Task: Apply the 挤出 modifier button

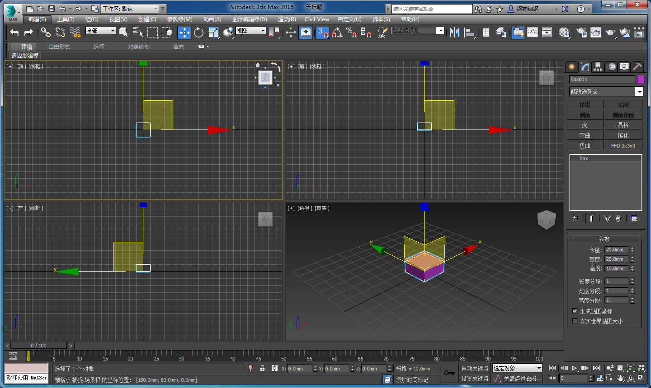Action: coord(585,105)
